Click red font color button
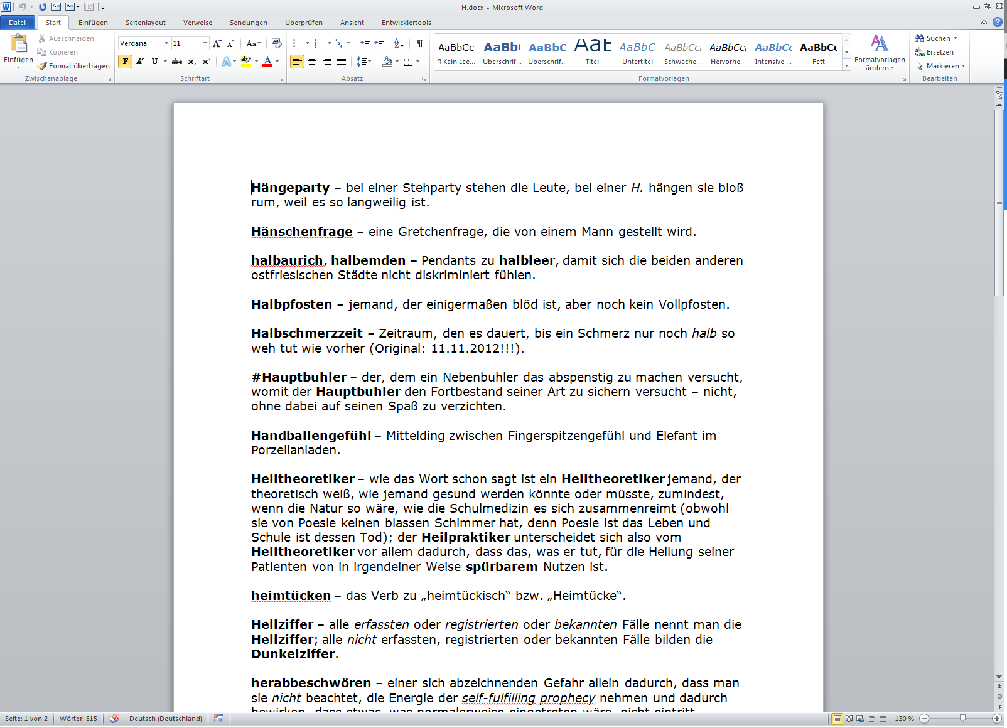The height and width of the screenshot is (728, 1007). point(267,62)
